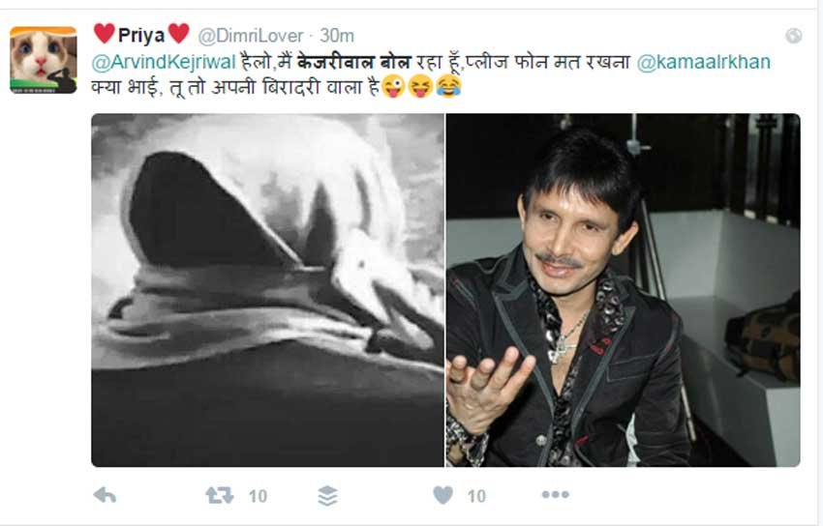Retweet this tweet via retweet icon

pos(220,495)
